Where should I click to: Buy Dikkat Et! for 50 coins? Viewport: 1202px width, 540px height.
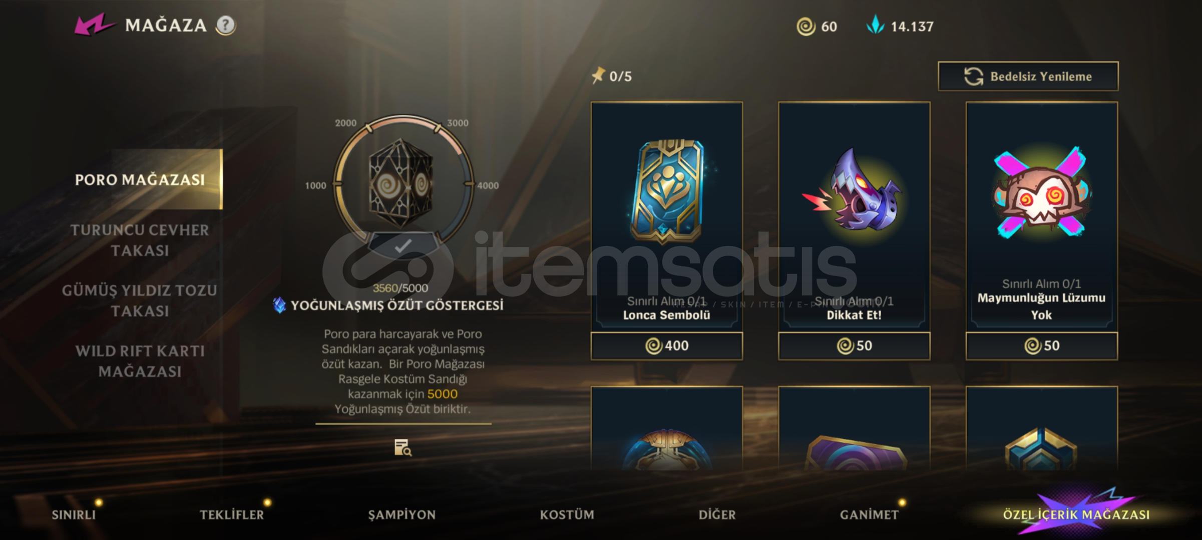click(x=854, y=345)
